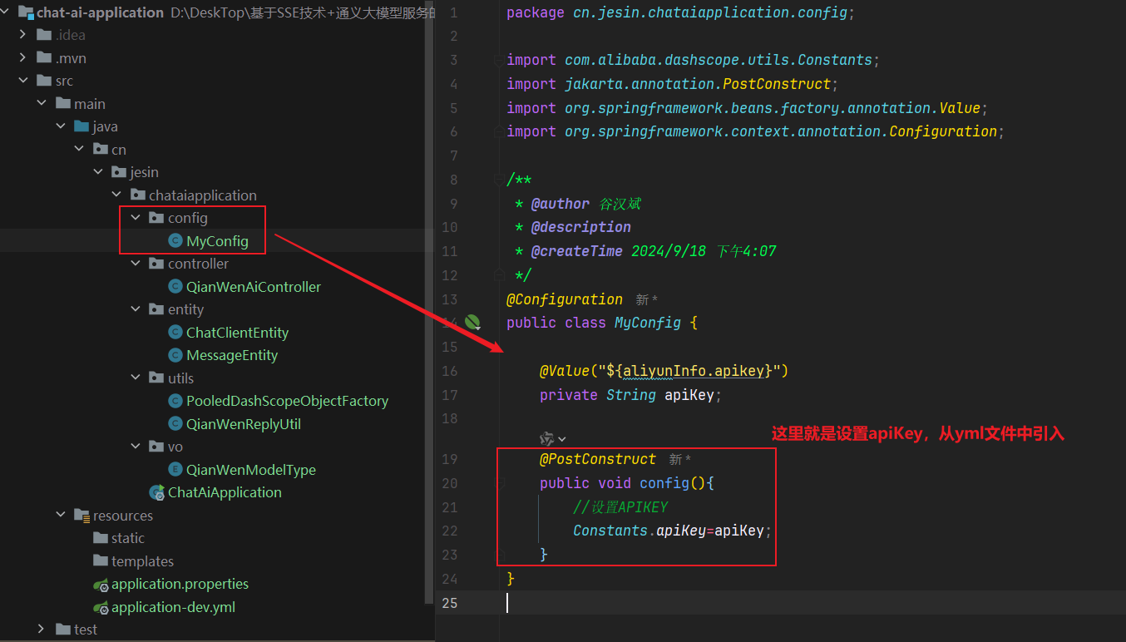Viewport: 1126px width, 642px height.
Task: Click the QianWenModelType enum icon
Action: (175, 470)
